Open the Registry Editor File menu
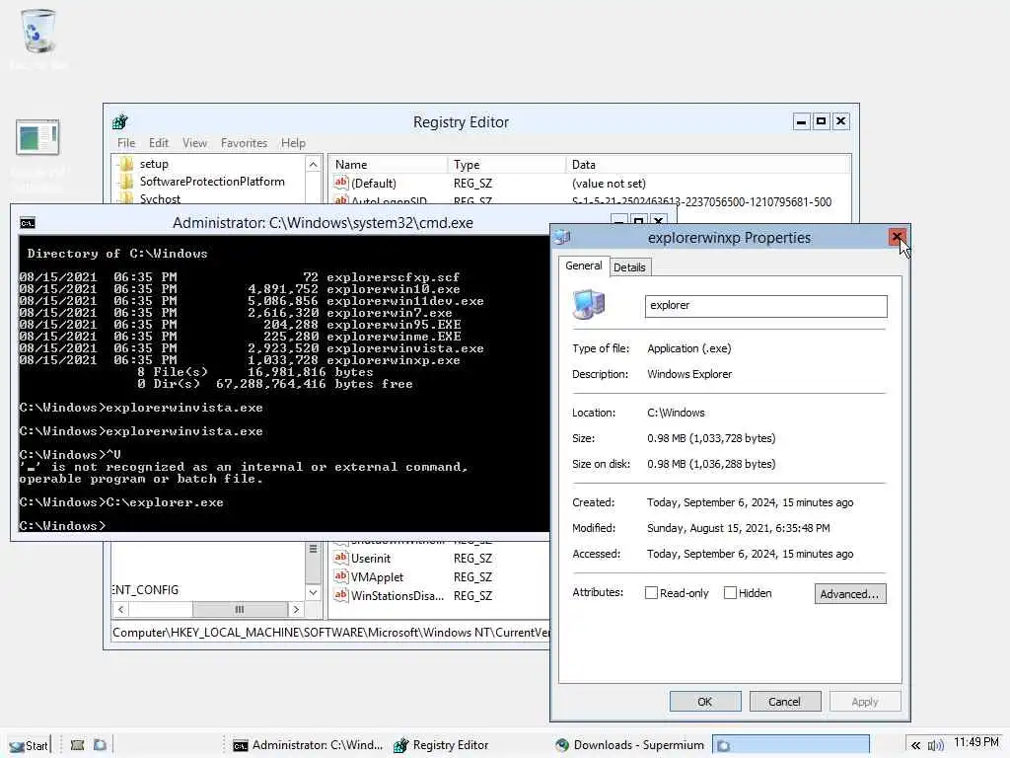 pos(126,143)
